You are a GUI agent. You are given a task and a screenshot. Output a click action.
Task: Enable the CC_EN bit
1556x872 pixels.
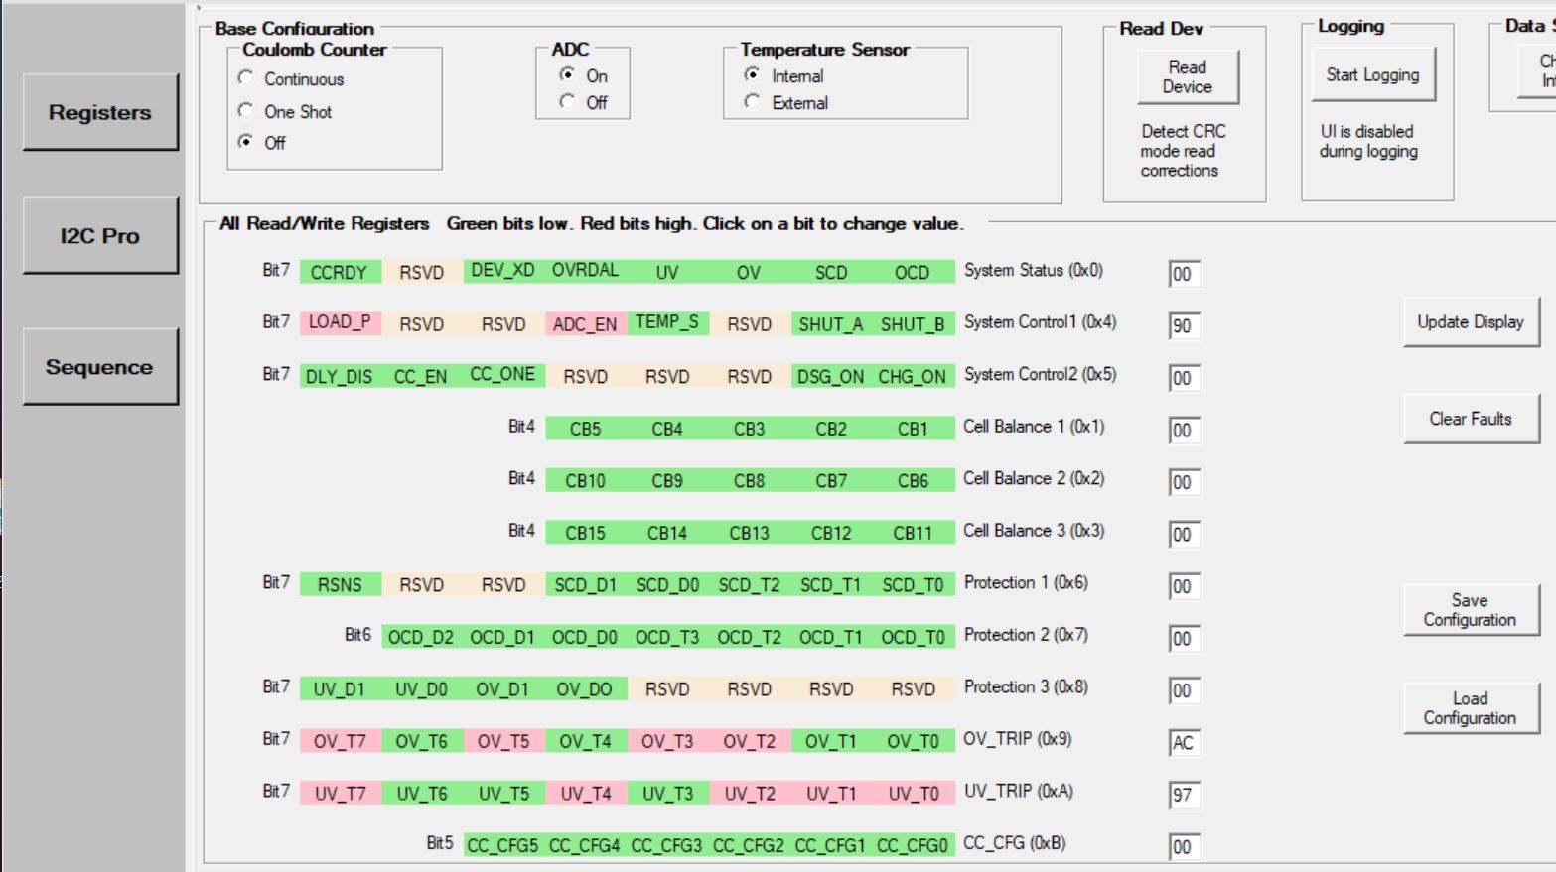click(421, 376)
